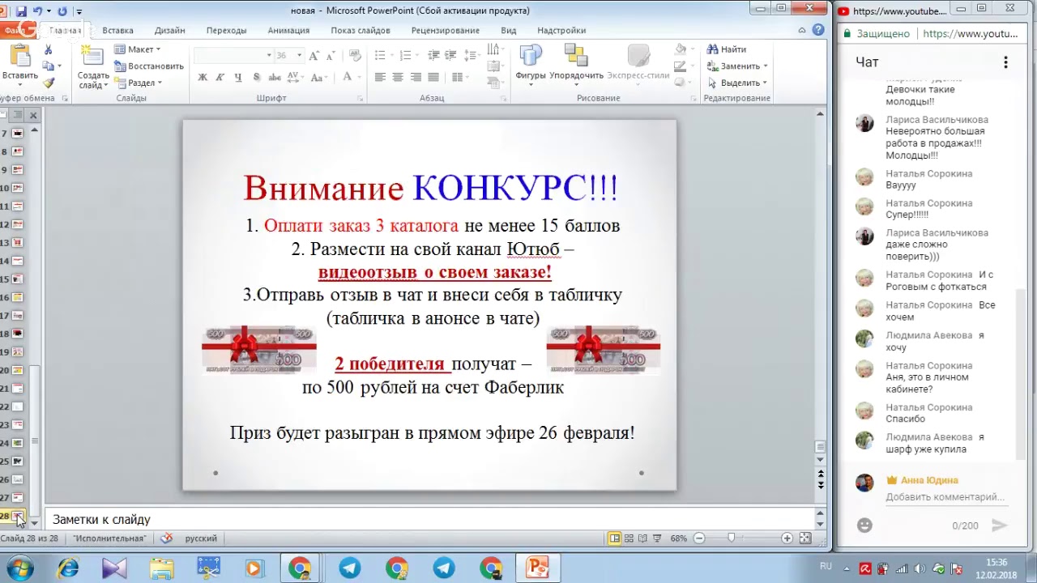Open the Рецензирование ribbon tab
Screen dimensions: 1037x583
[x=445, y=30]
